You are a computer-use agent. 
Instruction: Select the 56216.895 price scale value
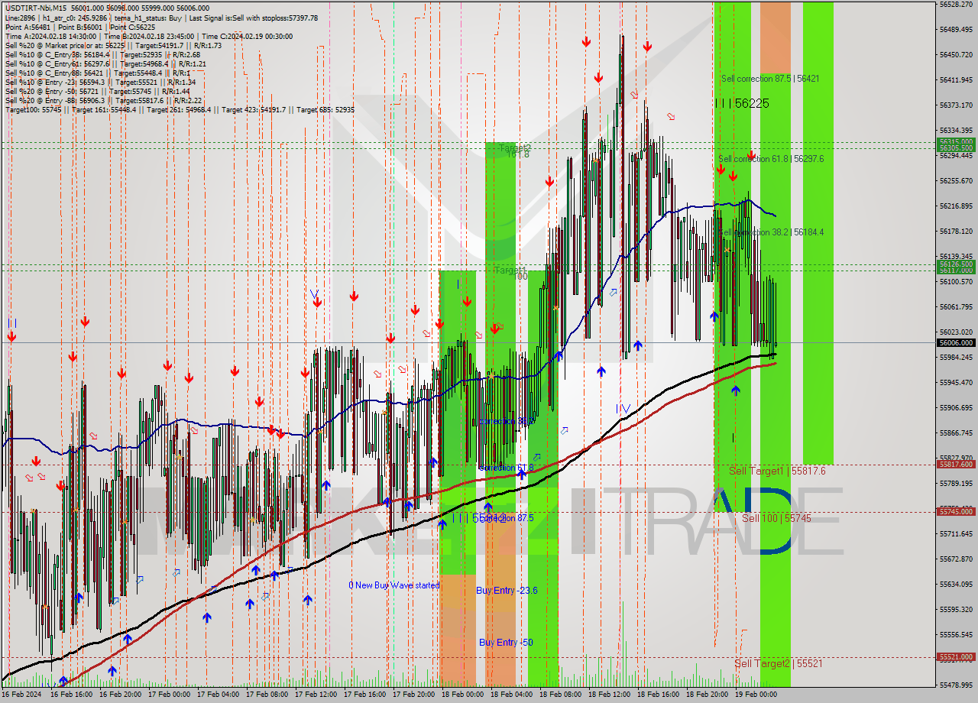click(x=956, y=206)
